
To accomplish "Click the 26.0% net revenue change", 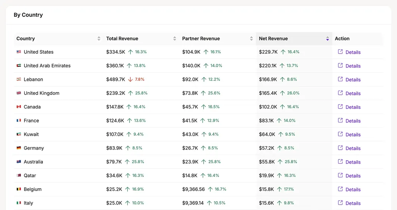I will coord(293,93).
